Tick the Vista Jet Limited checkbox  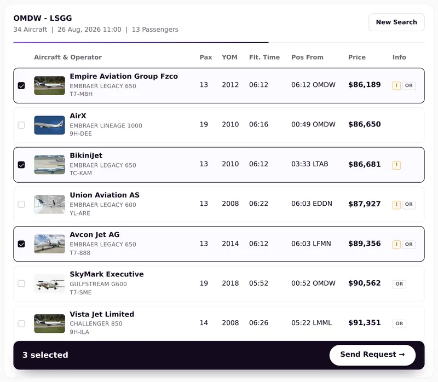[21, 323]
